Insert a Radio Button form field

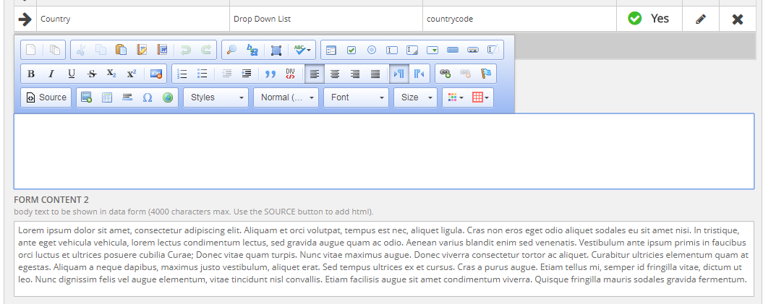[x=372, y=50]
